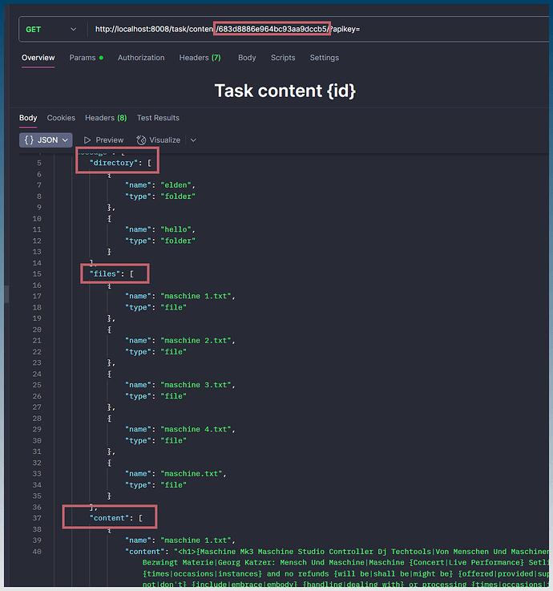Click the curly braces JSON icon
Viewport: 553px width, 591px height.
coord(29,140)
